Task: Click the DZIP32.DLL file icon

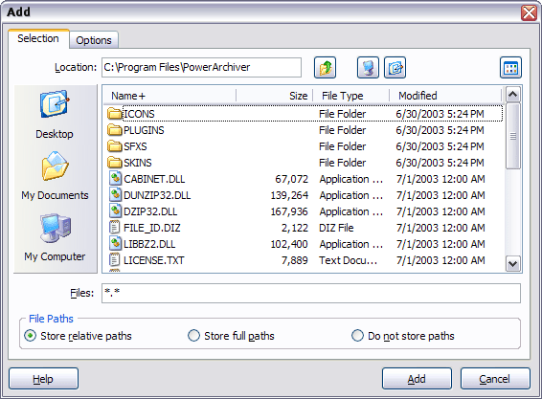Action: pos(115,211)
